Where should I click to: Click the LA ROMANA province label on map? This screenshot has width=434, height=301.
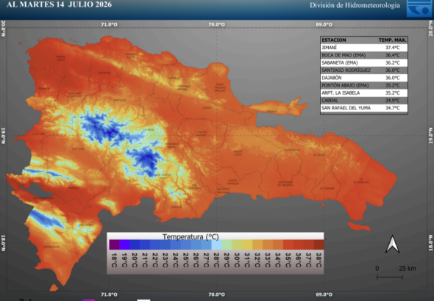pyautogui.click(x=327, y=189)
